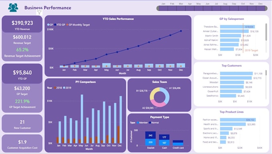Click the A1 $36,496 donut segment label
This screenshot has height=154, width=272.
tap(175, 88)
